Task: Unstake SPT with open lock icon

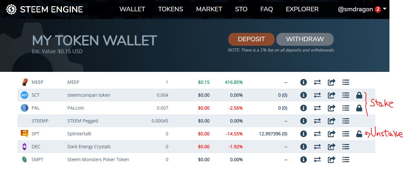Action: 359,134
